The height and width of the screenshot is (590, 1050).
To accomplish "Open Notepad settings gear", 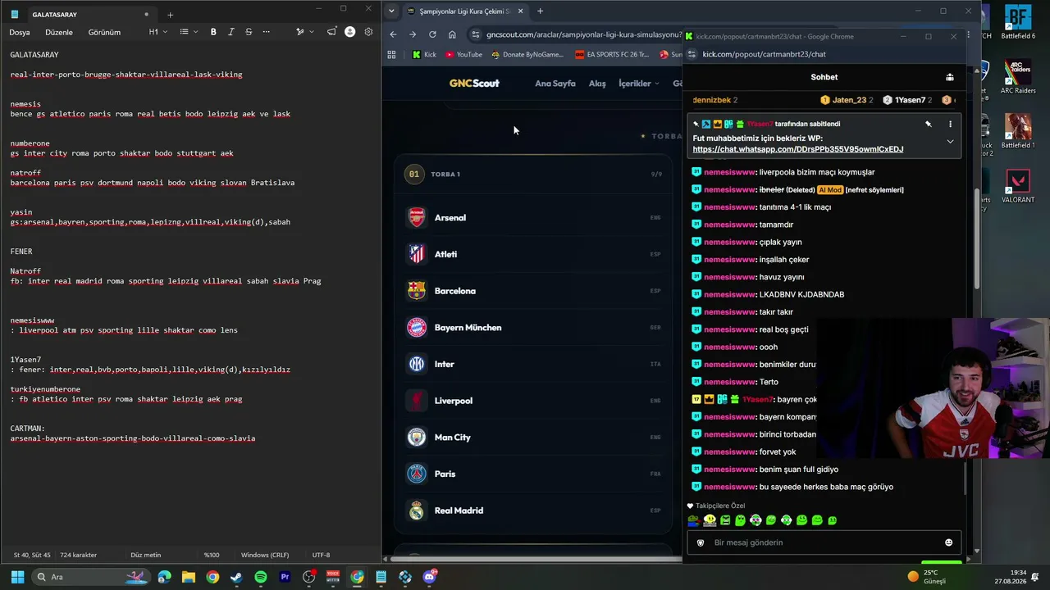I will [x=368, y=32].
